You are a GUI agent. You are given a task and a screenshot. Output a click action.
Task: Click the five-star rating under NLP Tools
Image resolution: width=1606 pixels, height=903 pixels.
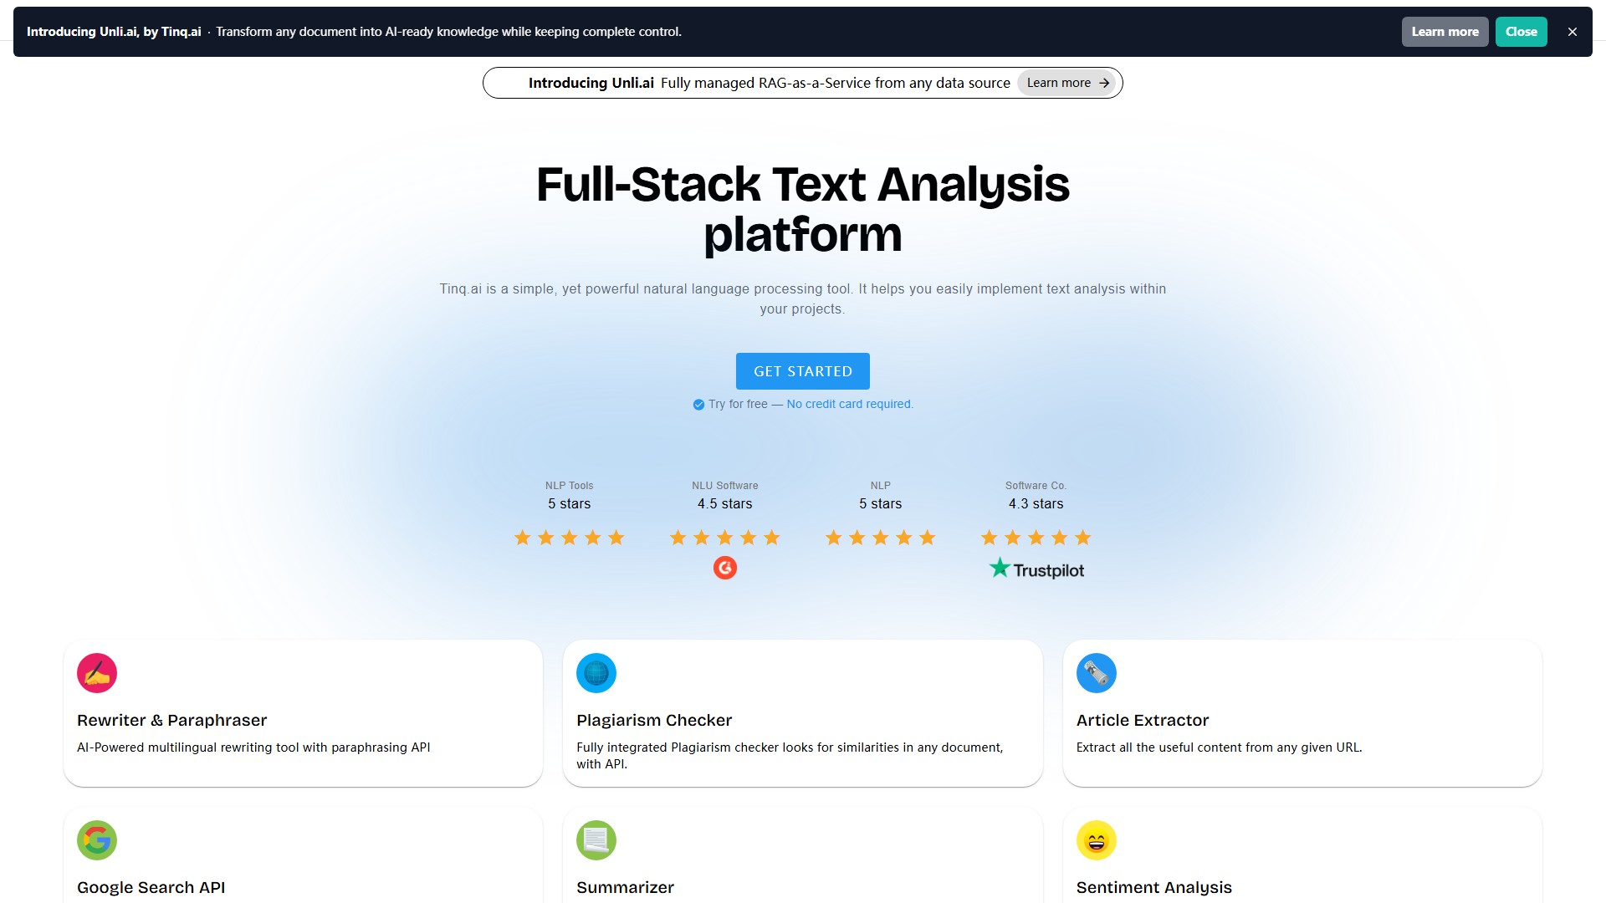tap(570, 538)
